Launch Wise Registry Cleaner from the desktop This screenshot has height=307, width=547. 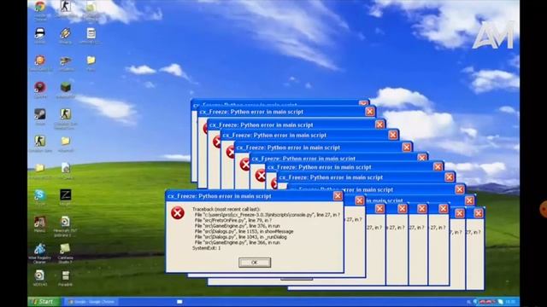coord(40,249)
